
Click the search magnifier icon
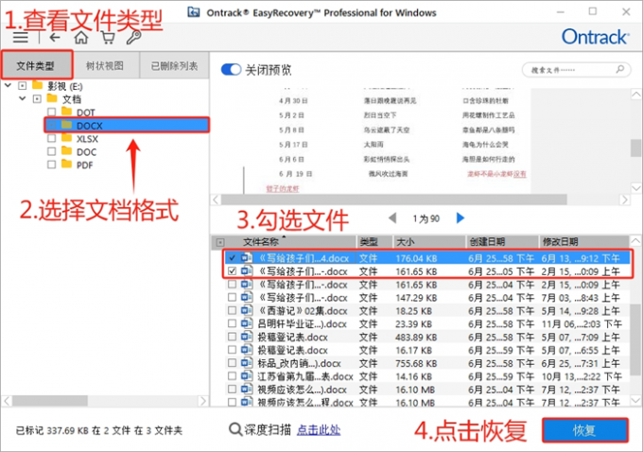[x=620, y=69]
